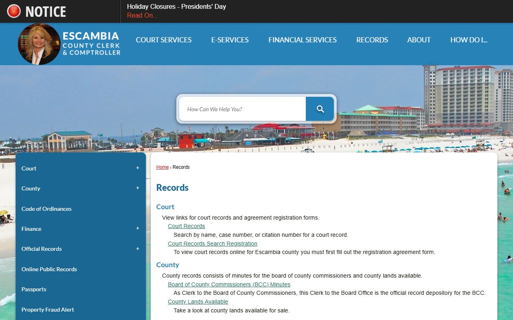Open the Financial Services menu
Viewport: 513px width, 320px height.
click(303, 40)
